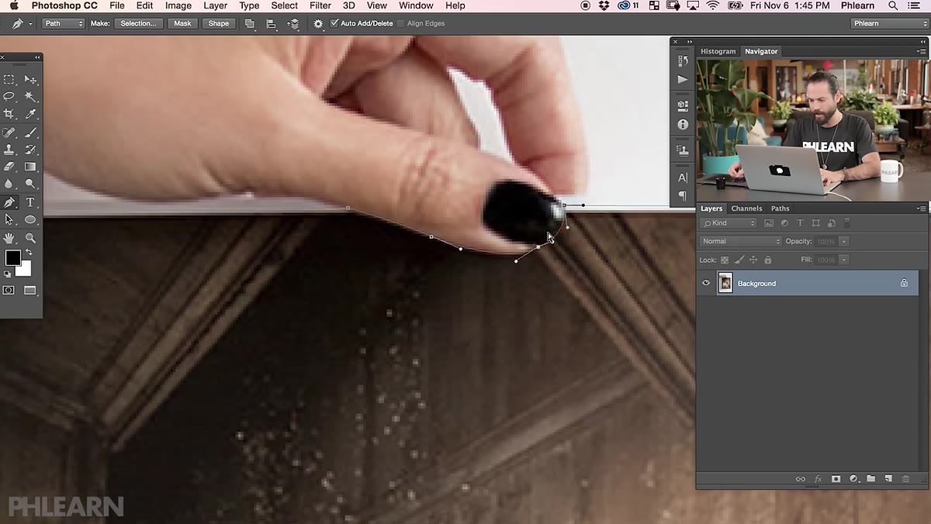The height and width of the screenshot is (524, 931).
Task: Switch to the Histogram tab
Action: tap(718, 51)
